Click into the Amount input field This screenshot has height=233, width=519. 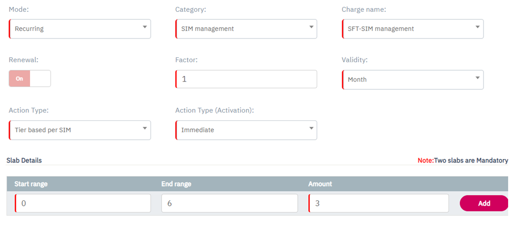(379, 203)
